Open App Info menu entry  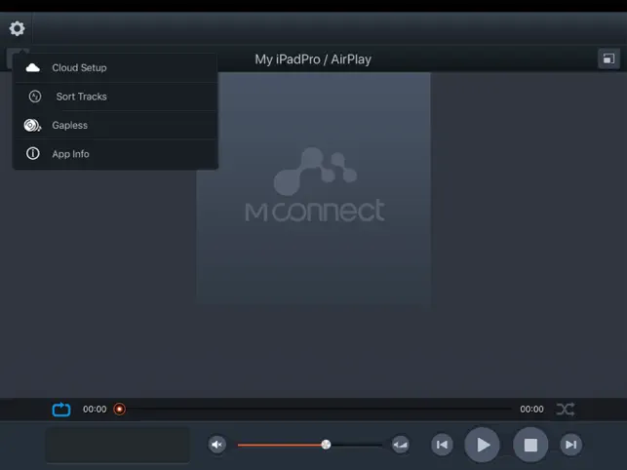point(116,154)
